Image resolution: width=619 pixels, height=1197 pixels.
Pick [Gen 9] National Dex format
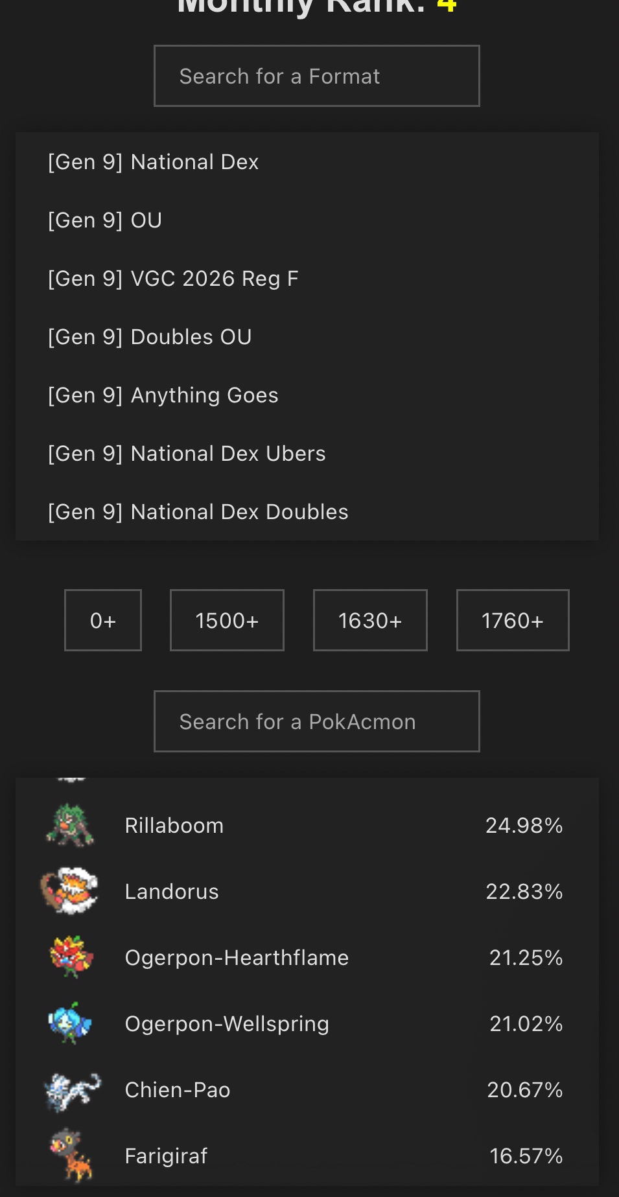point(154,162)
